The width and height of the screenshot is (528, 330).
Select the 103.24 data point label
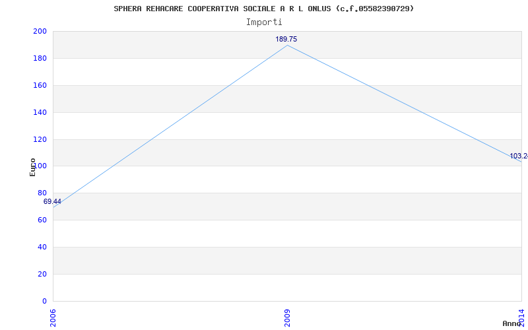(x=519, y=156)
